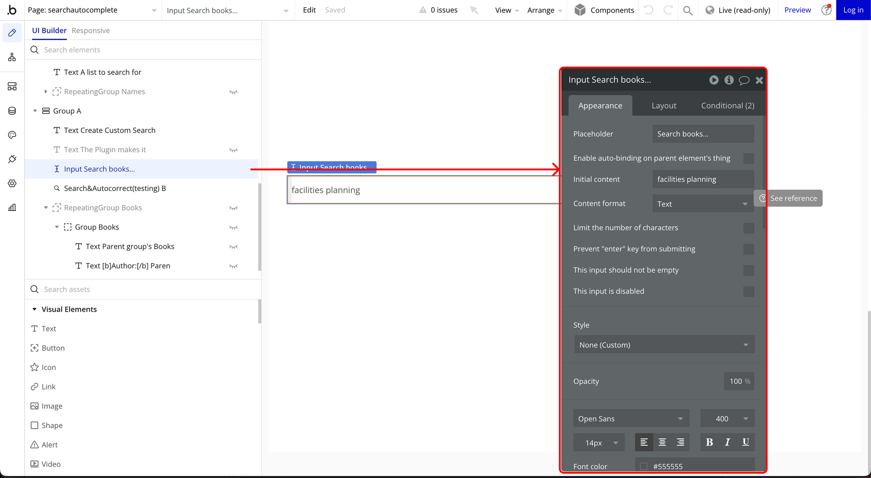The width and height of the screenshot is (871, 478).
Task: Open the Workflow tab icon in sidebar
Action: coord(12,57)
